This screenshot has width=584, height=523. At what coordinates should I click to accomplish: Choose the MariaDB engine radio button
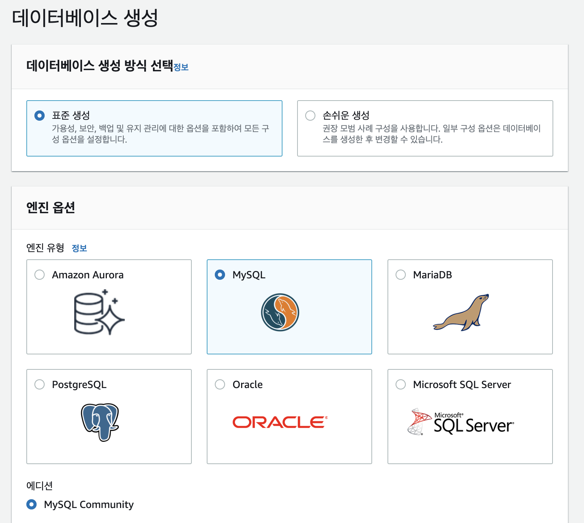(x=401, y=275)
